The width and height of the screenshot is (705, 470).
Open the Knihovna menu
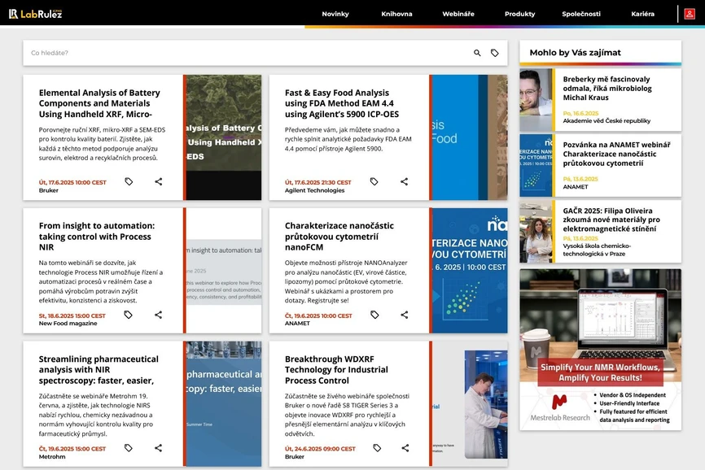click(396, 14)
